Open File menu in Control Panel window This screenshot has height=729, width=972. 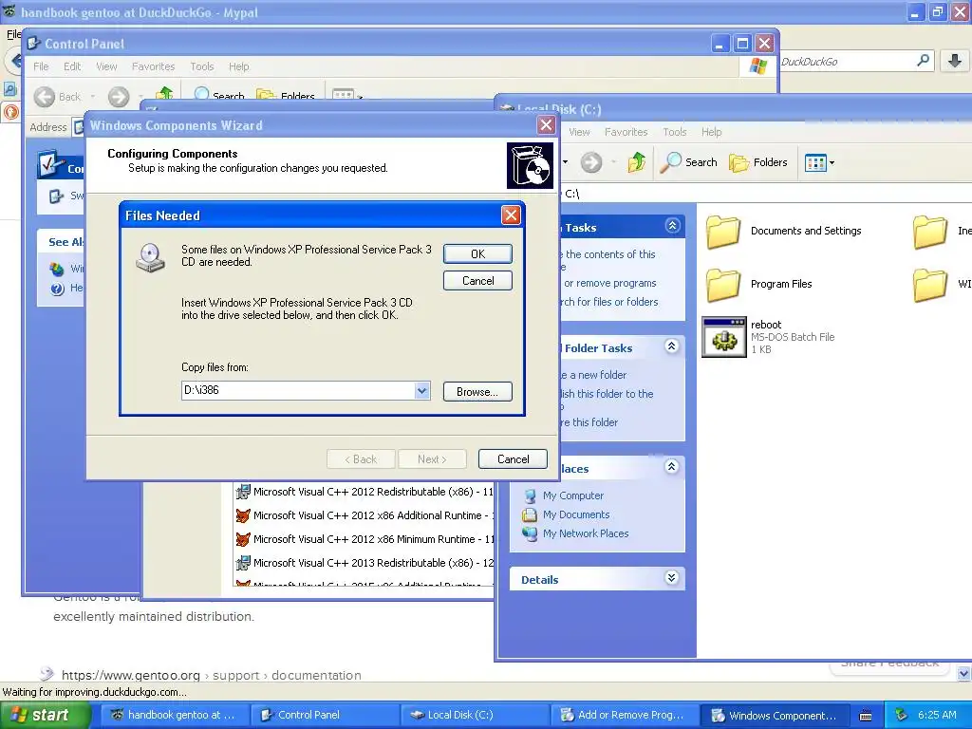tap(41, 66)
